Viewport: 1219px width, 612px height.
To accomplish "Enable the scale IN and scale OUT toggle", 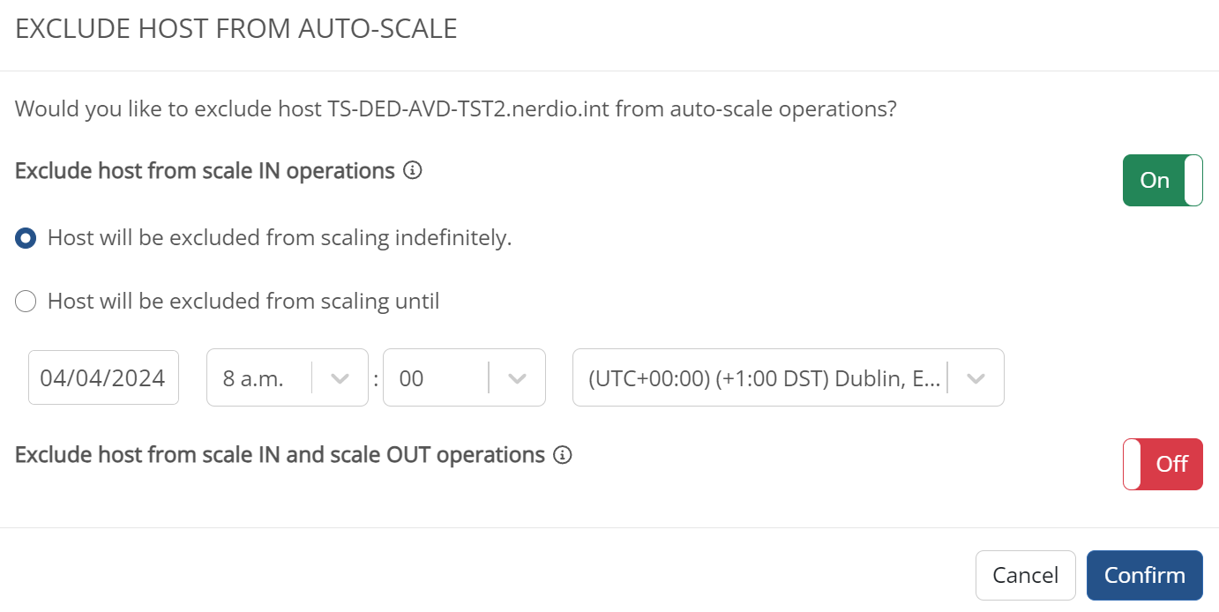I will click(1162, 464).
